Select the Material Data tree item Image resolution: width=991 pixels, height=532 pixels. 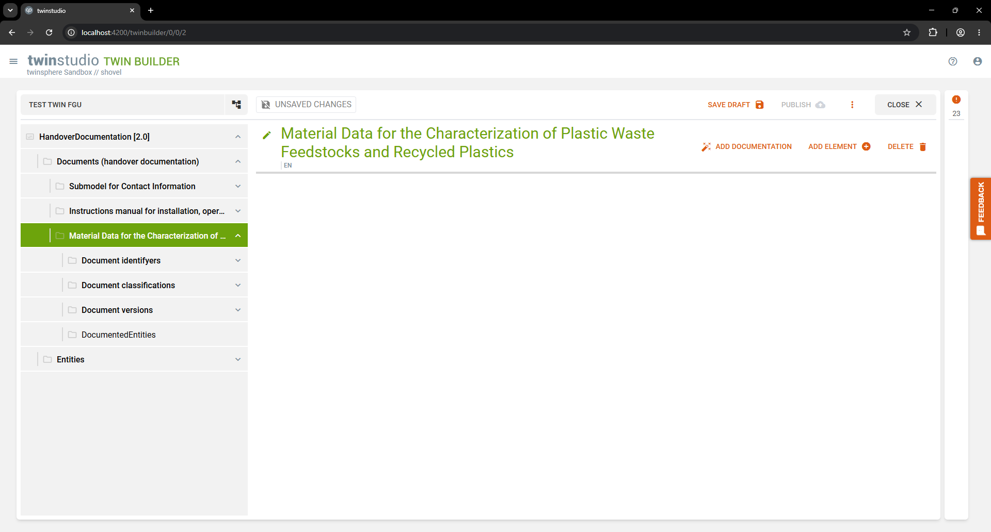point(134,236)
